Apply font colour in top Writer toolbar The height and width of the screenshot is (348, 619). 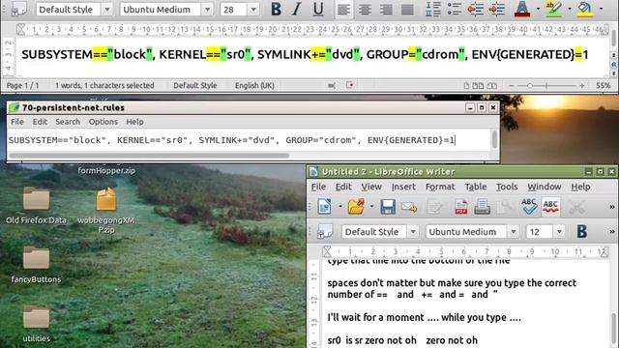[522, 9]
